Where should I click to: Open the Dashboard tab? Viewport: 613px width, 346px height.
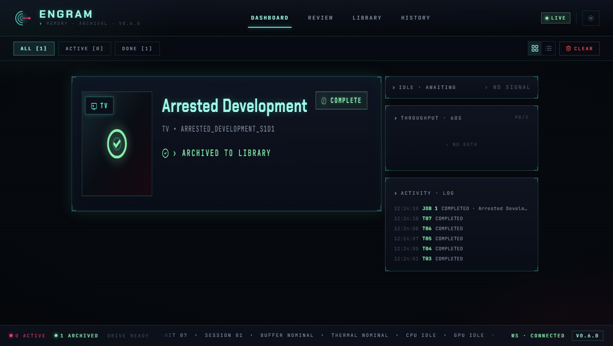270,18
